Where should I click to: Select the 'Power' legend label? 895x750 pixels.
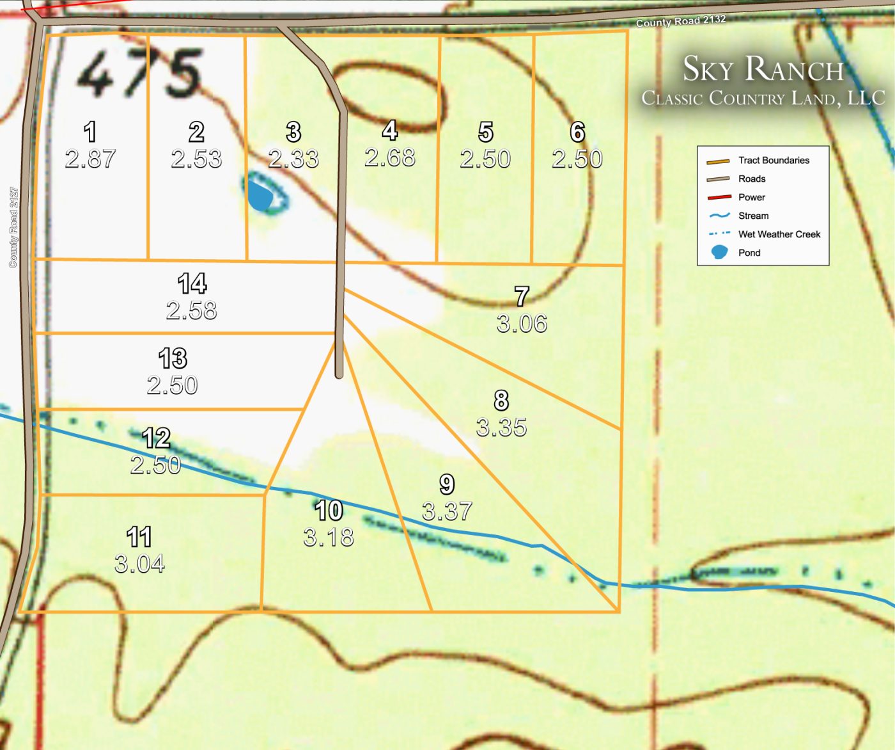[752, 197]
